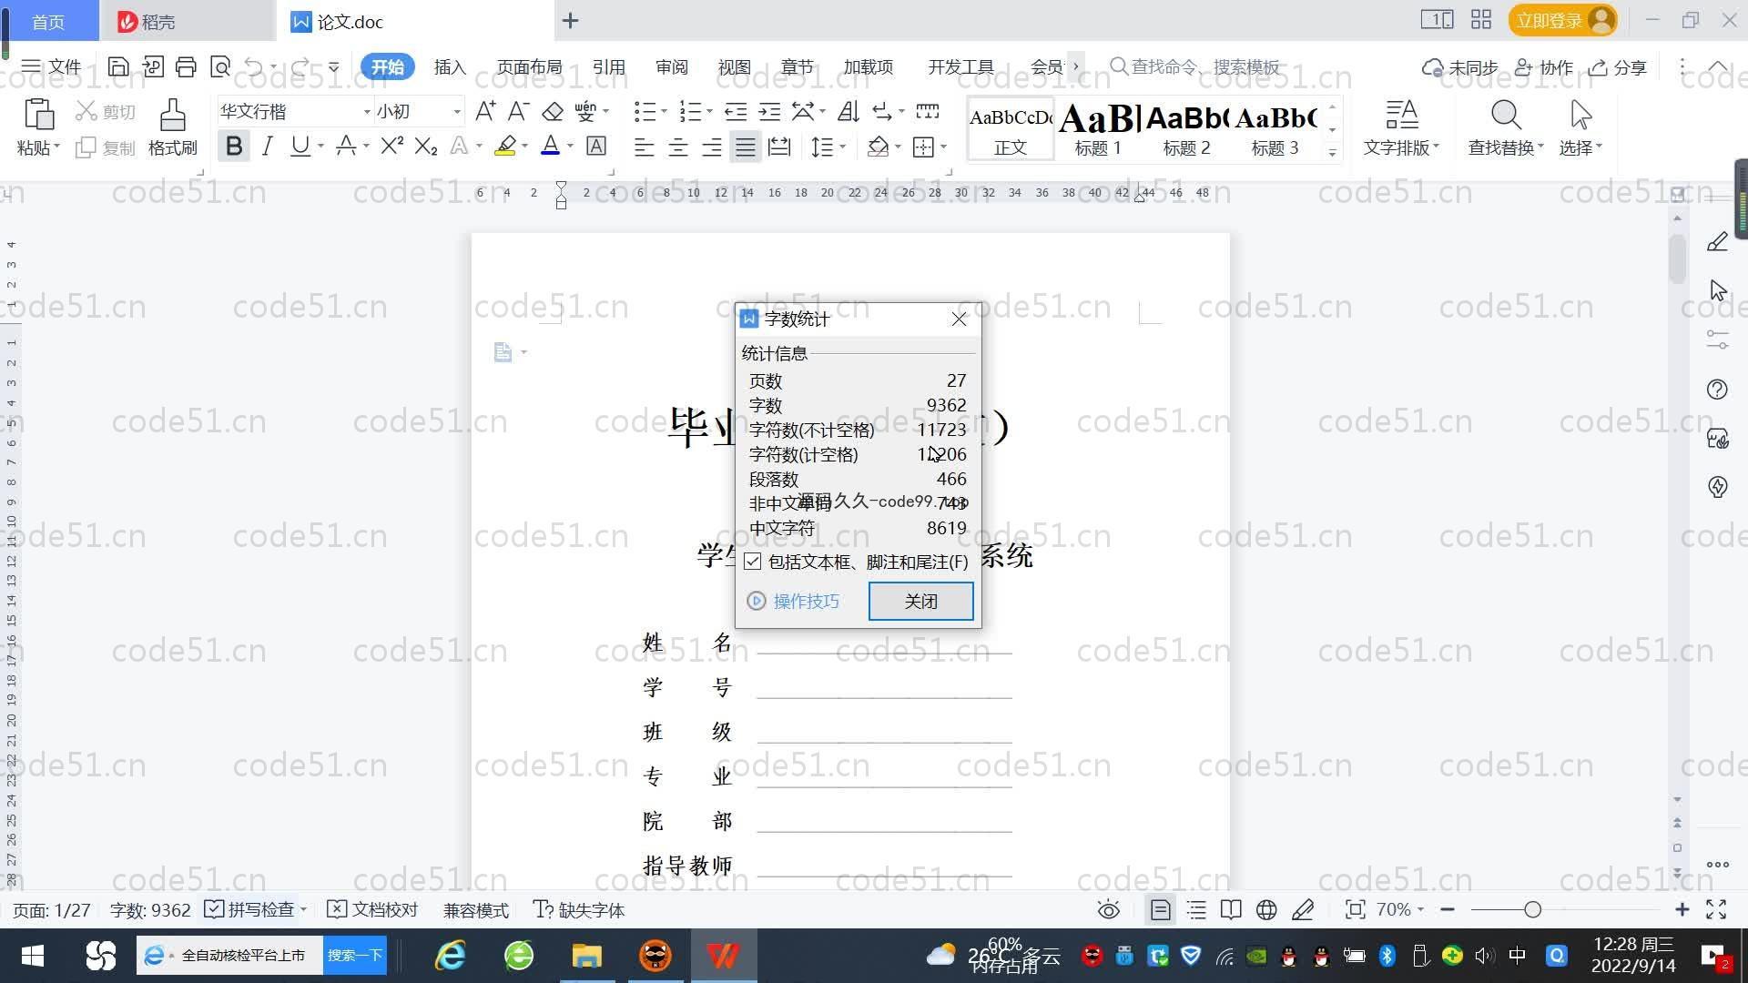Click 分享 share button
Viewport: 1748px width, 983px height.
[1618, 67]
